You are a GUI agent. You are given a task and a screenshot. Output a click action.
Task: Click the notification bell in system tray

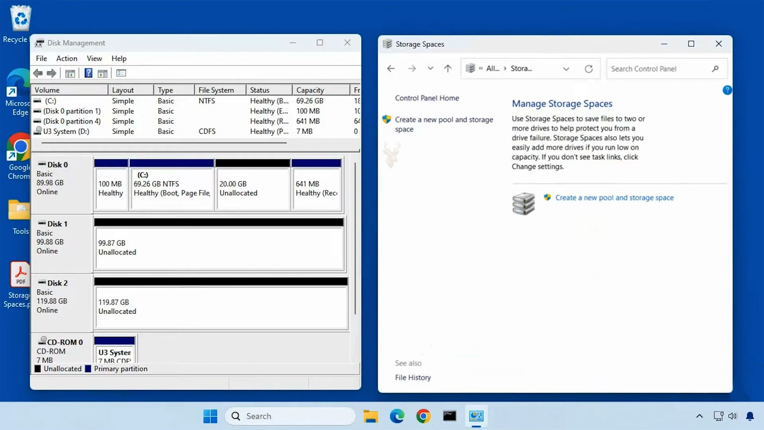tap(750, 416)
